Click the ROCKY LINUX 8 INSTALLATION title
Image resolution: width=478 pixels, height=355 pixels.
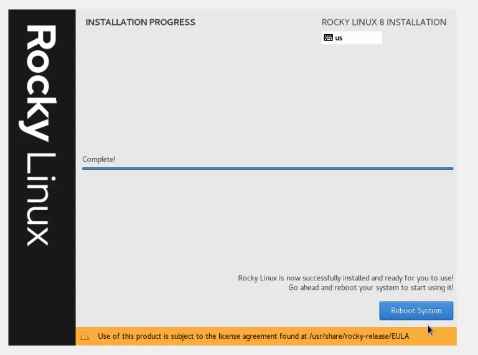384,22
